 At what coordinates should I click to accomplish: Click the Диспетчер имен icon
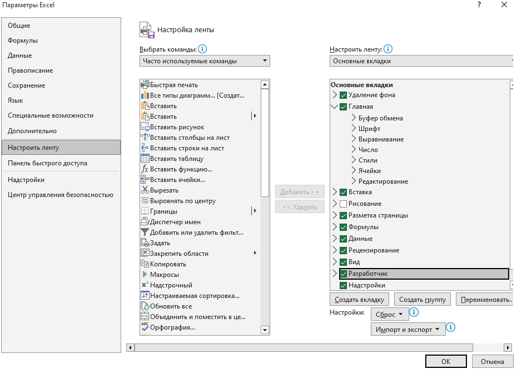click(x=145, y=221)
